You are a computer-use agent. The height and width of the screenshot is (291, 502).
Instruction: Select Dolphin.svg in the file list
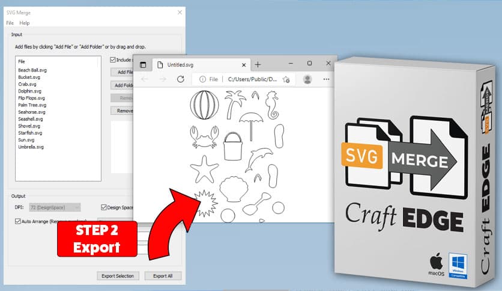(30, 91)
